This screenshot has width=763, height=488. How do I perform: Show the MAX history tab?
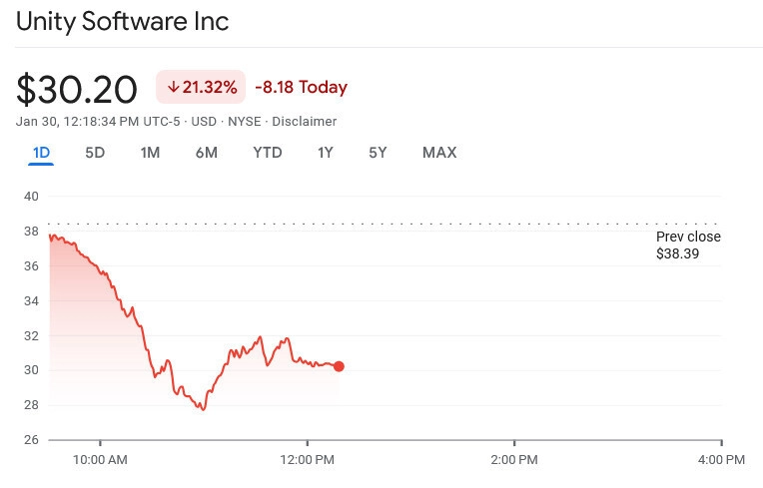coord(439,153)
